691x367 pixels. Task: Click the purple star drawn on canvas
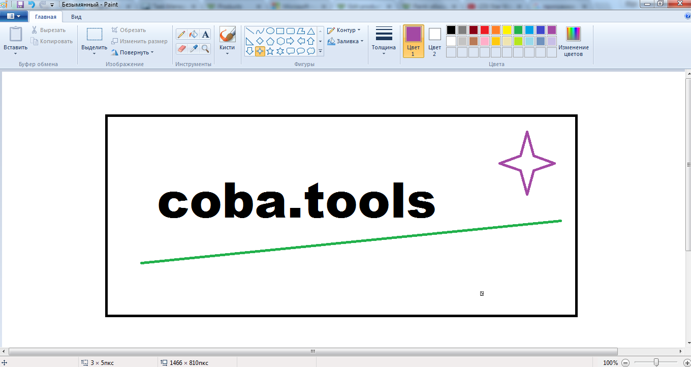pos(527,163)
